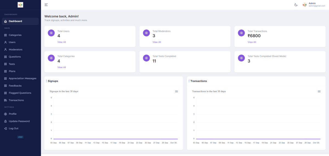
Task: Click the Log Out arrow icon
Action: tap(5, 128)
